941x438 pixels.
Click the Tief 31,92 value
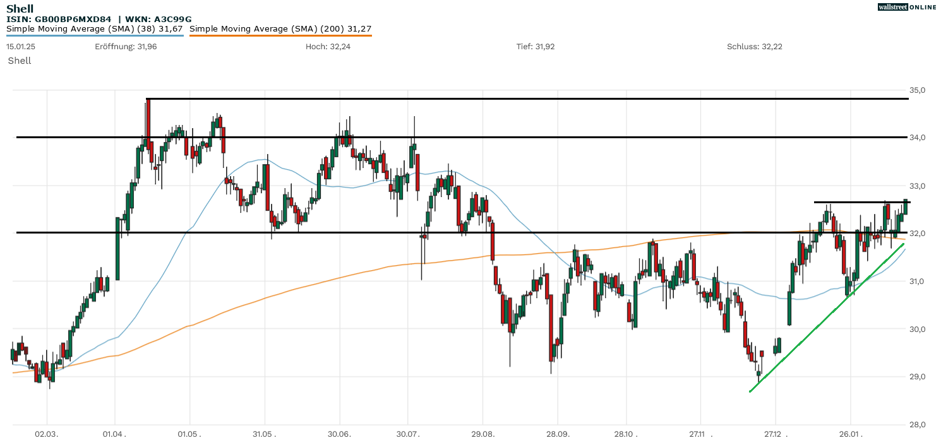point(536,47)
